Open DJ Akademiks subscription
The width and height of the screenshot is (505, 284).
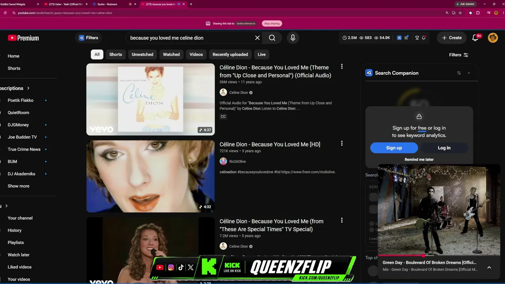click(22, 174)
